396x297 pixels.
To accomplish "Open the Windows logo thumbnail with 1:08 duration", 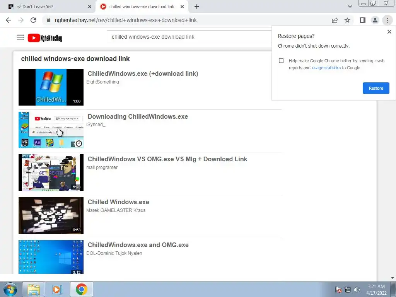I will [x=51, y=87].
